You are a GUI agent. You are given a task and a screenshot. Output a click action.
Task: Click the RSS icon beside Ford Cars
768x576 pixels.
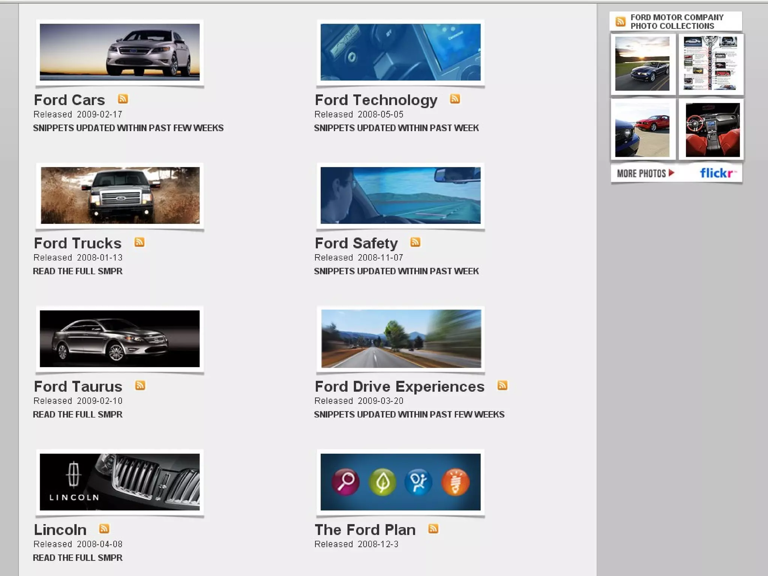(123, 99)
